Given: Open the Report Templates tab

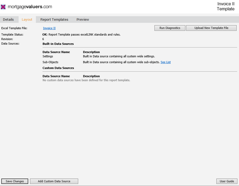Looking at the screenshot, I should (54, 19).
